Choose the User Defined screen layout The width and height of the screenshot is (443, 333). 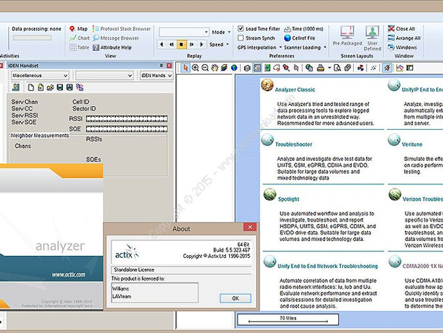(x=372, y=38)
